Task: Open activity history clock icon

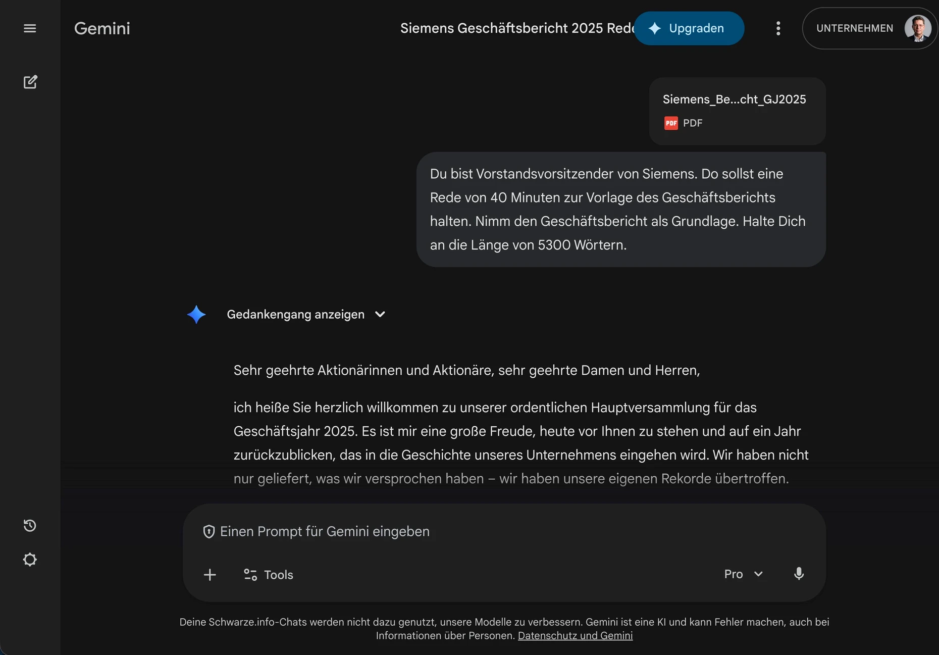Action: 30,525
